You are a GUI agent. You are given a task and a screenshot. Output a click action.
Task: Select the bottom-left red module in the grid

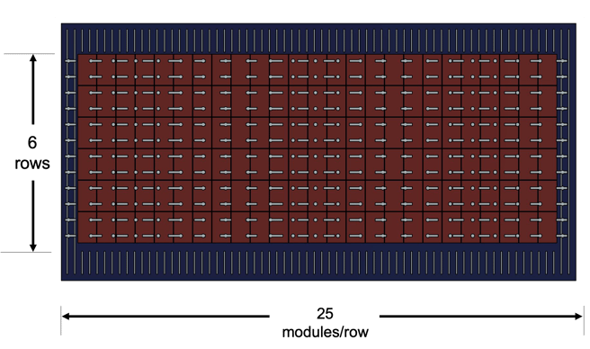click(87, 228)
